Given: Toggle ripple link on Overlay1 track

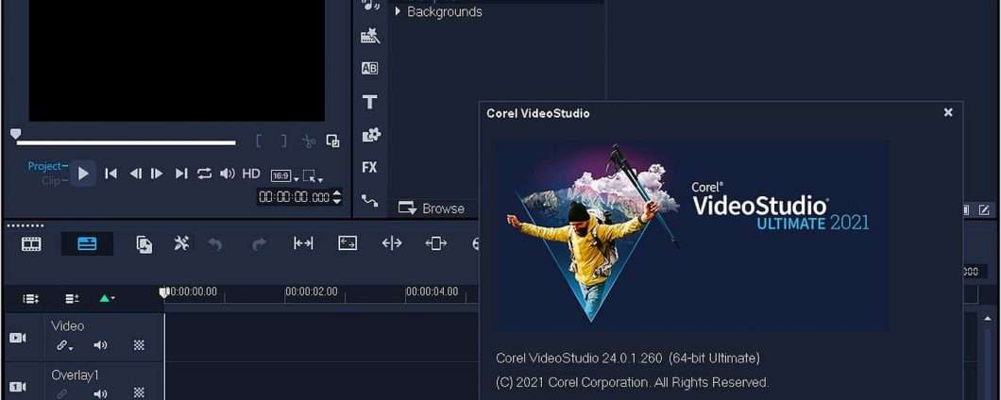Looking at the screenshot, I should coord(62,393).
